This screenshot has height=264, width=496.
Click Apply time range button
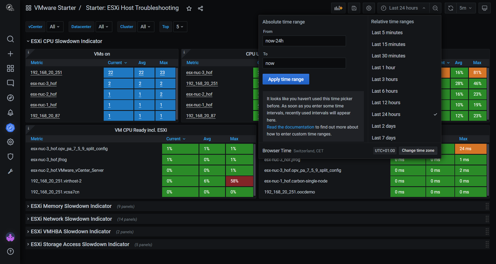(x=286, y=79)
